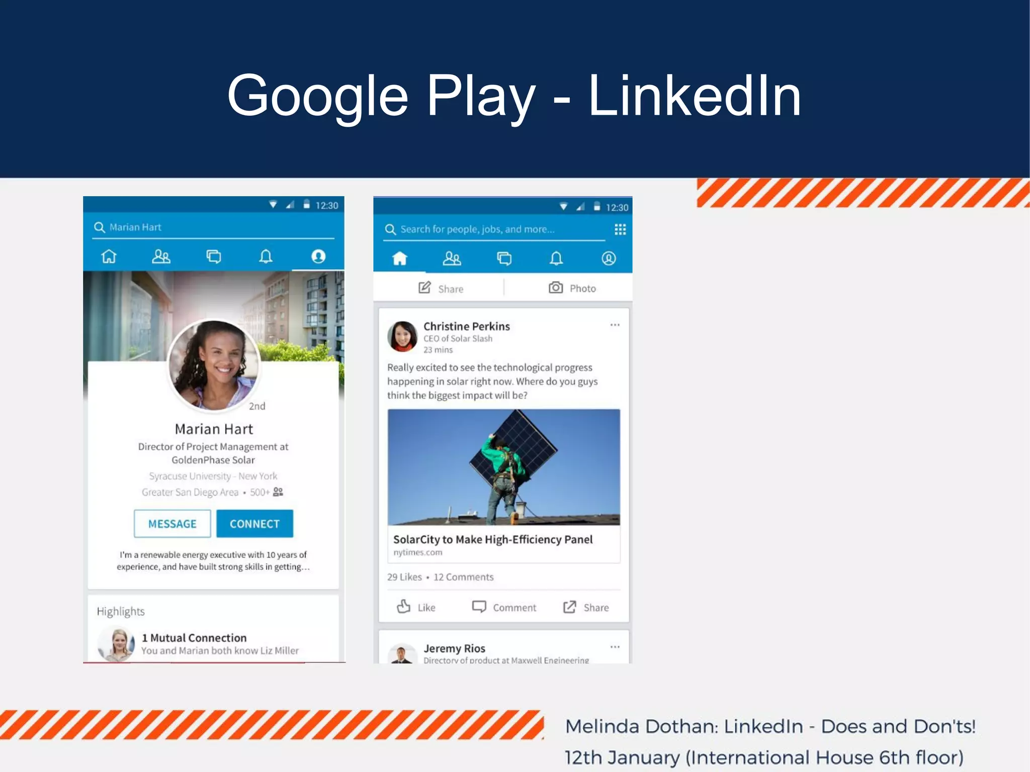Screen dimensions: 1030x772
Task: Click search magnifier beside Marian Hart
Action: click(x=99, y=227)
